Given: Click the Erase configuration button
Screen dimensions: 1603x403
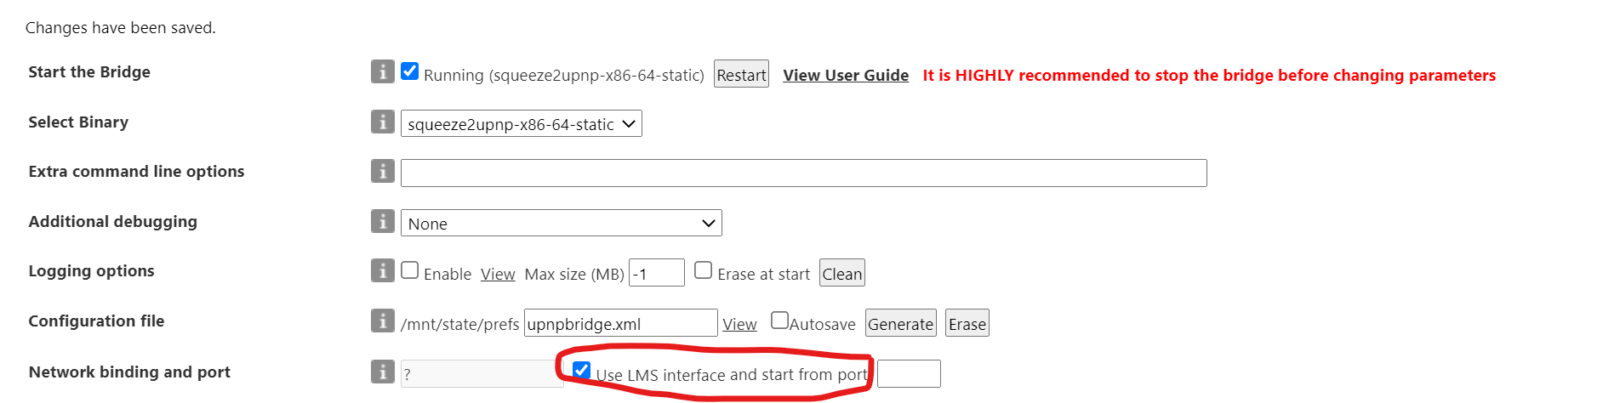Looking at the screenshot, I should (x=967, y=324).
